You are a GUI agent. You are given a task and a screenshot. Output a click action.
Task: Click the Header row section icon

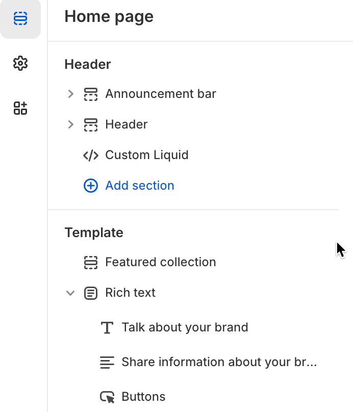(91, 125)
